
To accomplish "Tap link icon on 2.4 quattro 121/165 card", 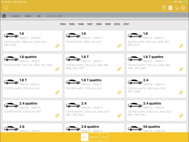I will [181, 116].
